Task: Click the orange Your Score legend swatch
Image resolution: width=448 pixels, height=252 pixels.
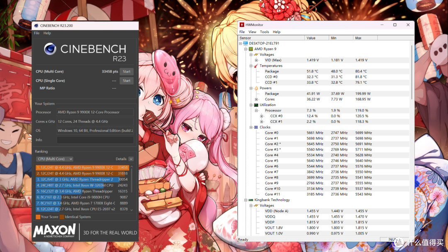Action: point(38,217)
